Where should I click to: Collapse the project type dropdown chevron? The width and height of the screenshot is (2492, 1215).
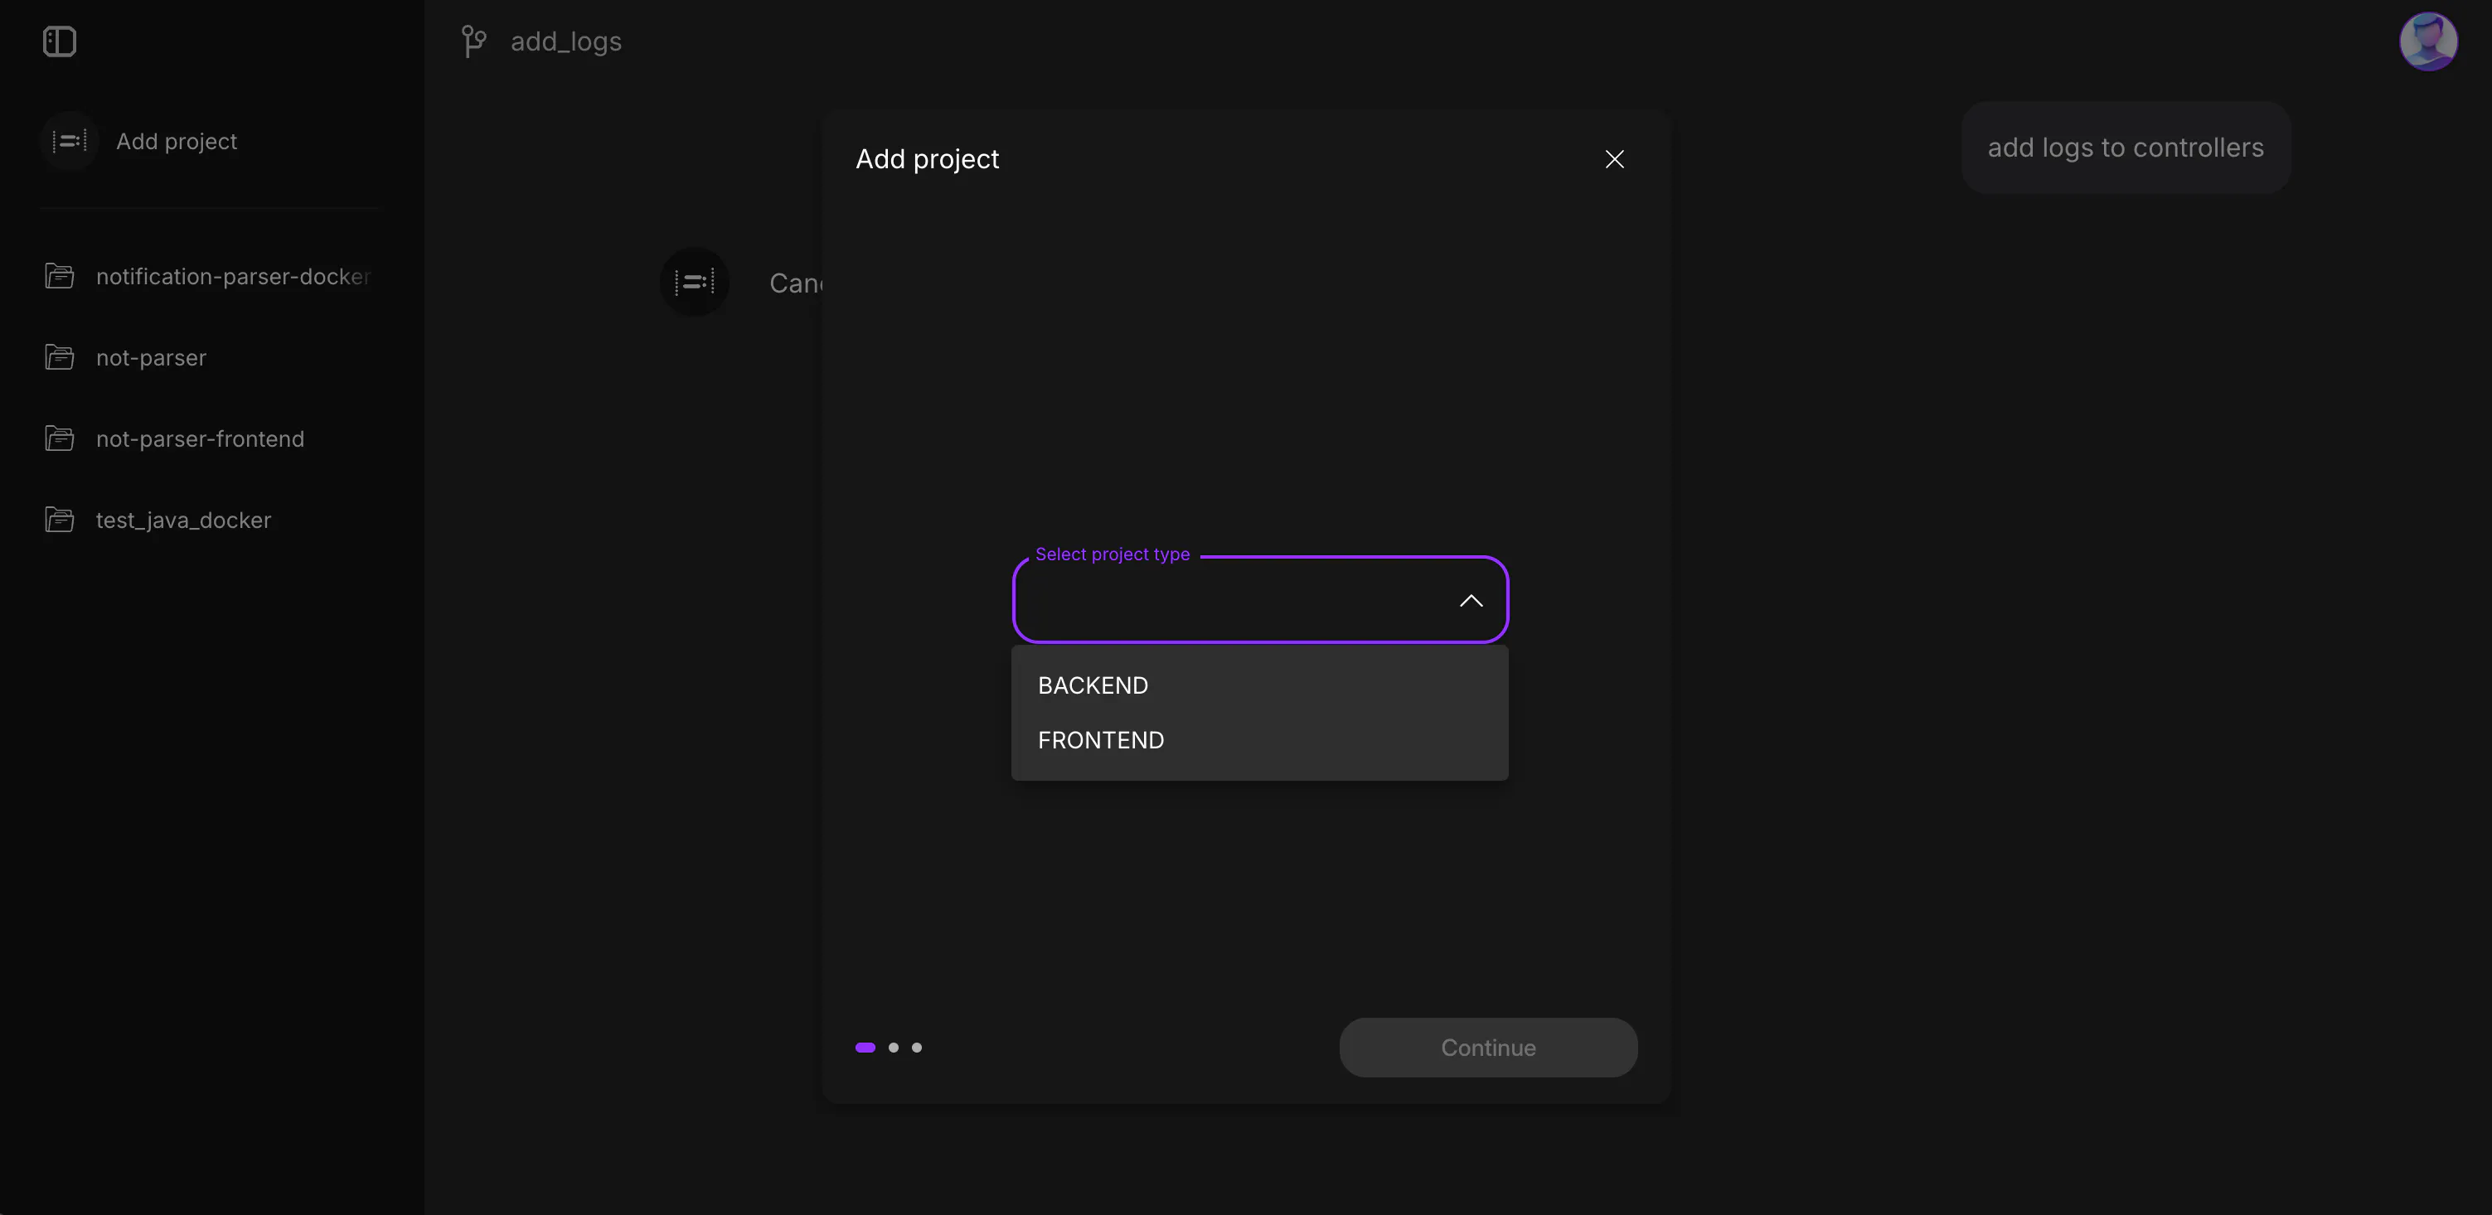point(1471,601)
